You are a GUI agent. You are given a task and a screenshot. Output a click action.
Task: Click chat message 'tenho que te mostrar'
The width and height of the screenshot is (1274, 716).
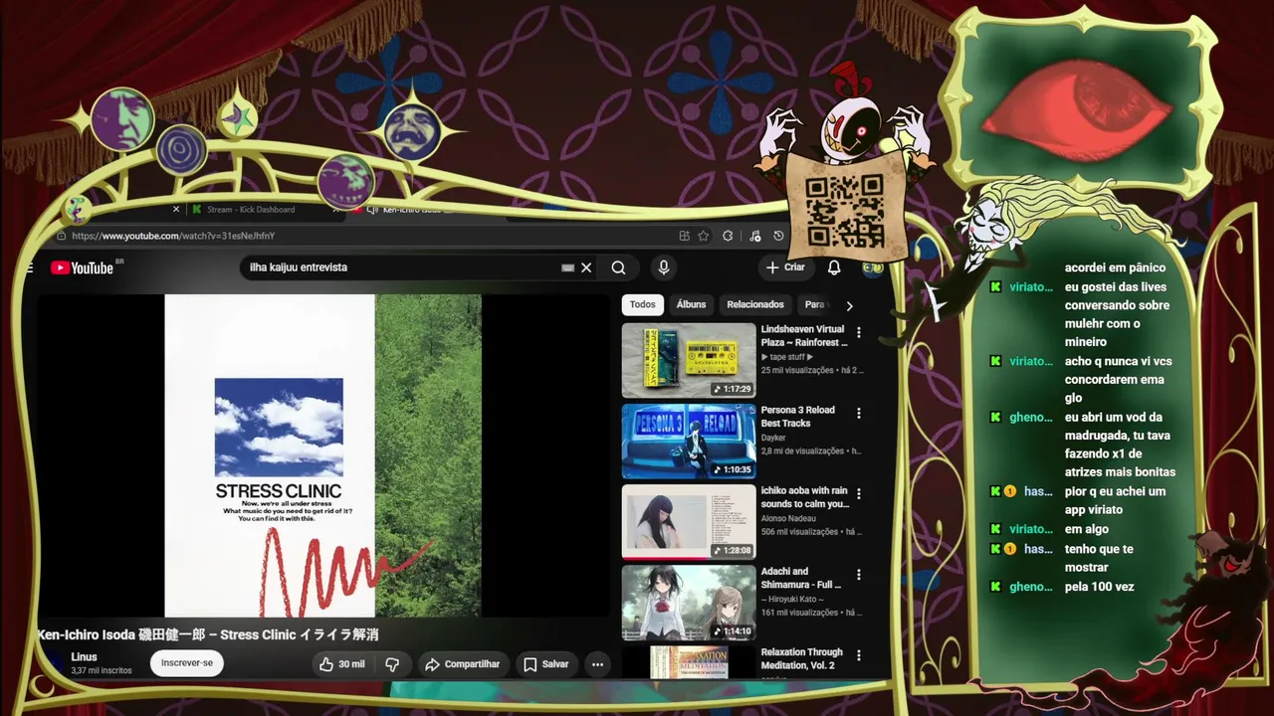[1099, 558]
